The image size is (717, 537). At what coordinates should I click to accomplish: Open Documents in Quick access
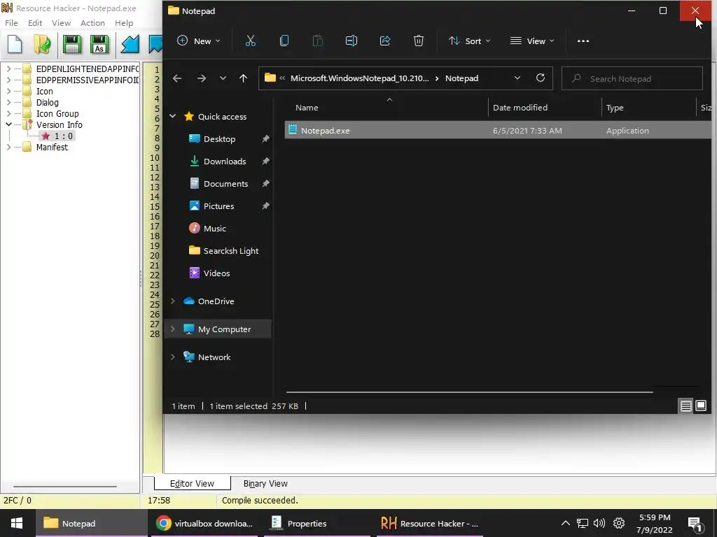click(x=225, y=184)
